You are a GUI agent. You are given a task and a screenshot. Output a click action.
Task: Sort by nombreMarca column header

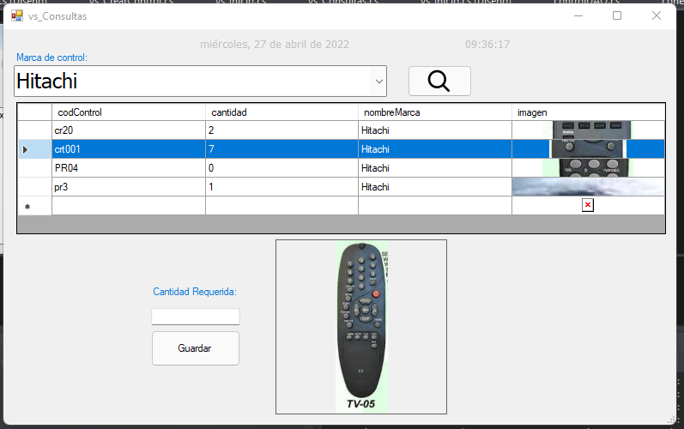point(435,112)
